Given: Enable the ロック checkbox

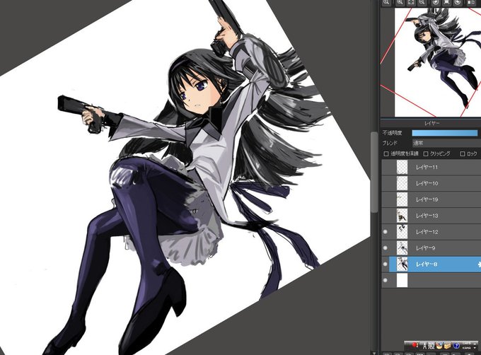Looking at the screenshot, I should [463, 153].
